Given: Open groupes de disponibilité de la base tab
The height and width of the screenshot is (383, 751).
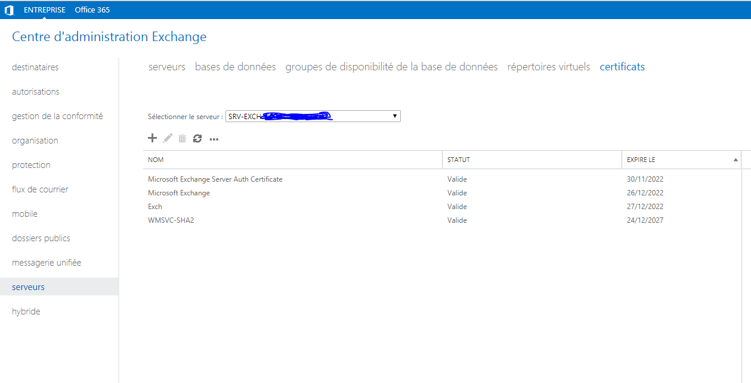Looking at the screenshot, I should pyautogui.click(x=391, y=67).
